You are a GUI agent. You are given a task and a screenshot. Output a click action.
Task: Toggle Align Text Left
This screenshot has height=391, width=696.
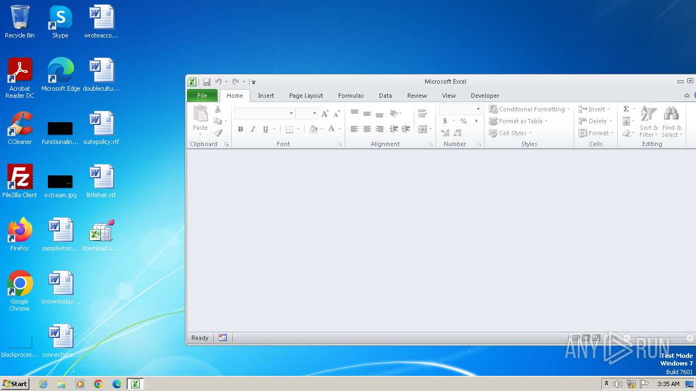pos(355,129)
